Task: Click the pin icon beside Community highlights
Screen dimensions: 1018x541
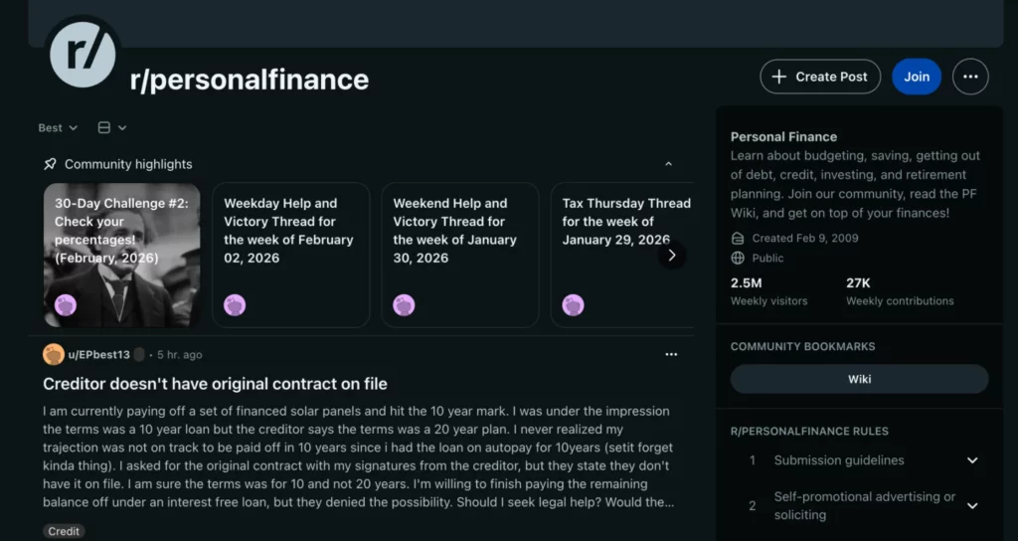Action: 50,164
